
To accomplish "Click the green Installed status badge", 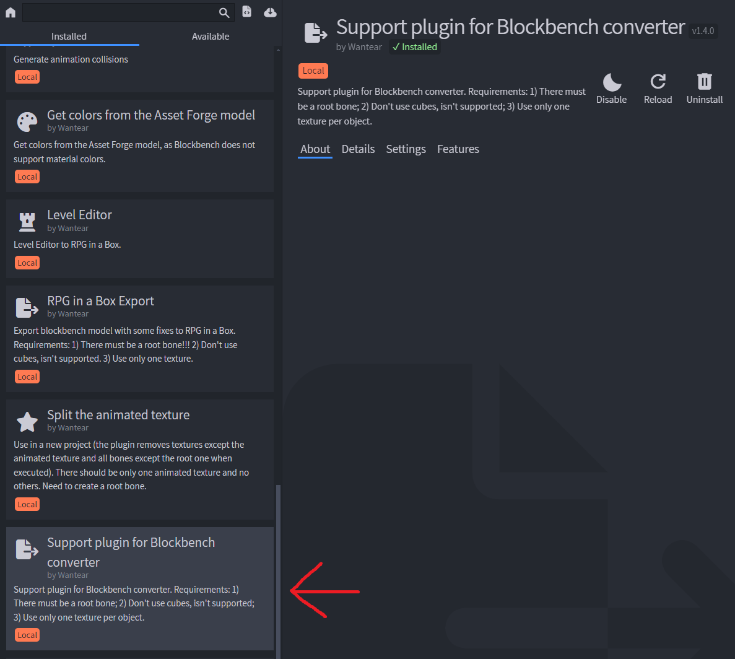I will click(414, 47).
